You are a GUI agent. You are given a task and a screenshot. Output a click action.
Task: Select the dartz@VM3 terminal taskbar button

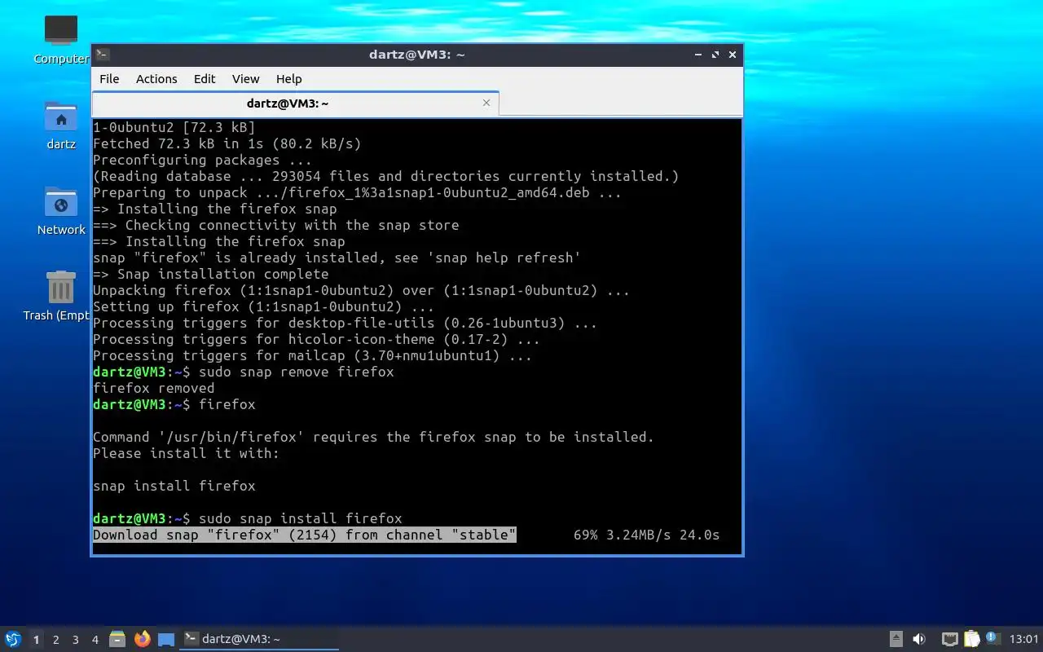point(259,639)
